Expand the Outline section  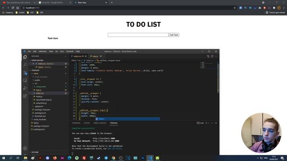35,152
